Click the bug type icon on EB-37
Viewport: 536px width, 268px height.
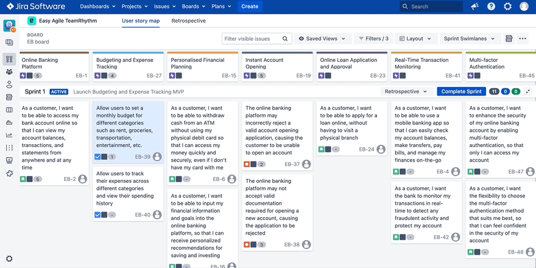[x=247, y=164]
